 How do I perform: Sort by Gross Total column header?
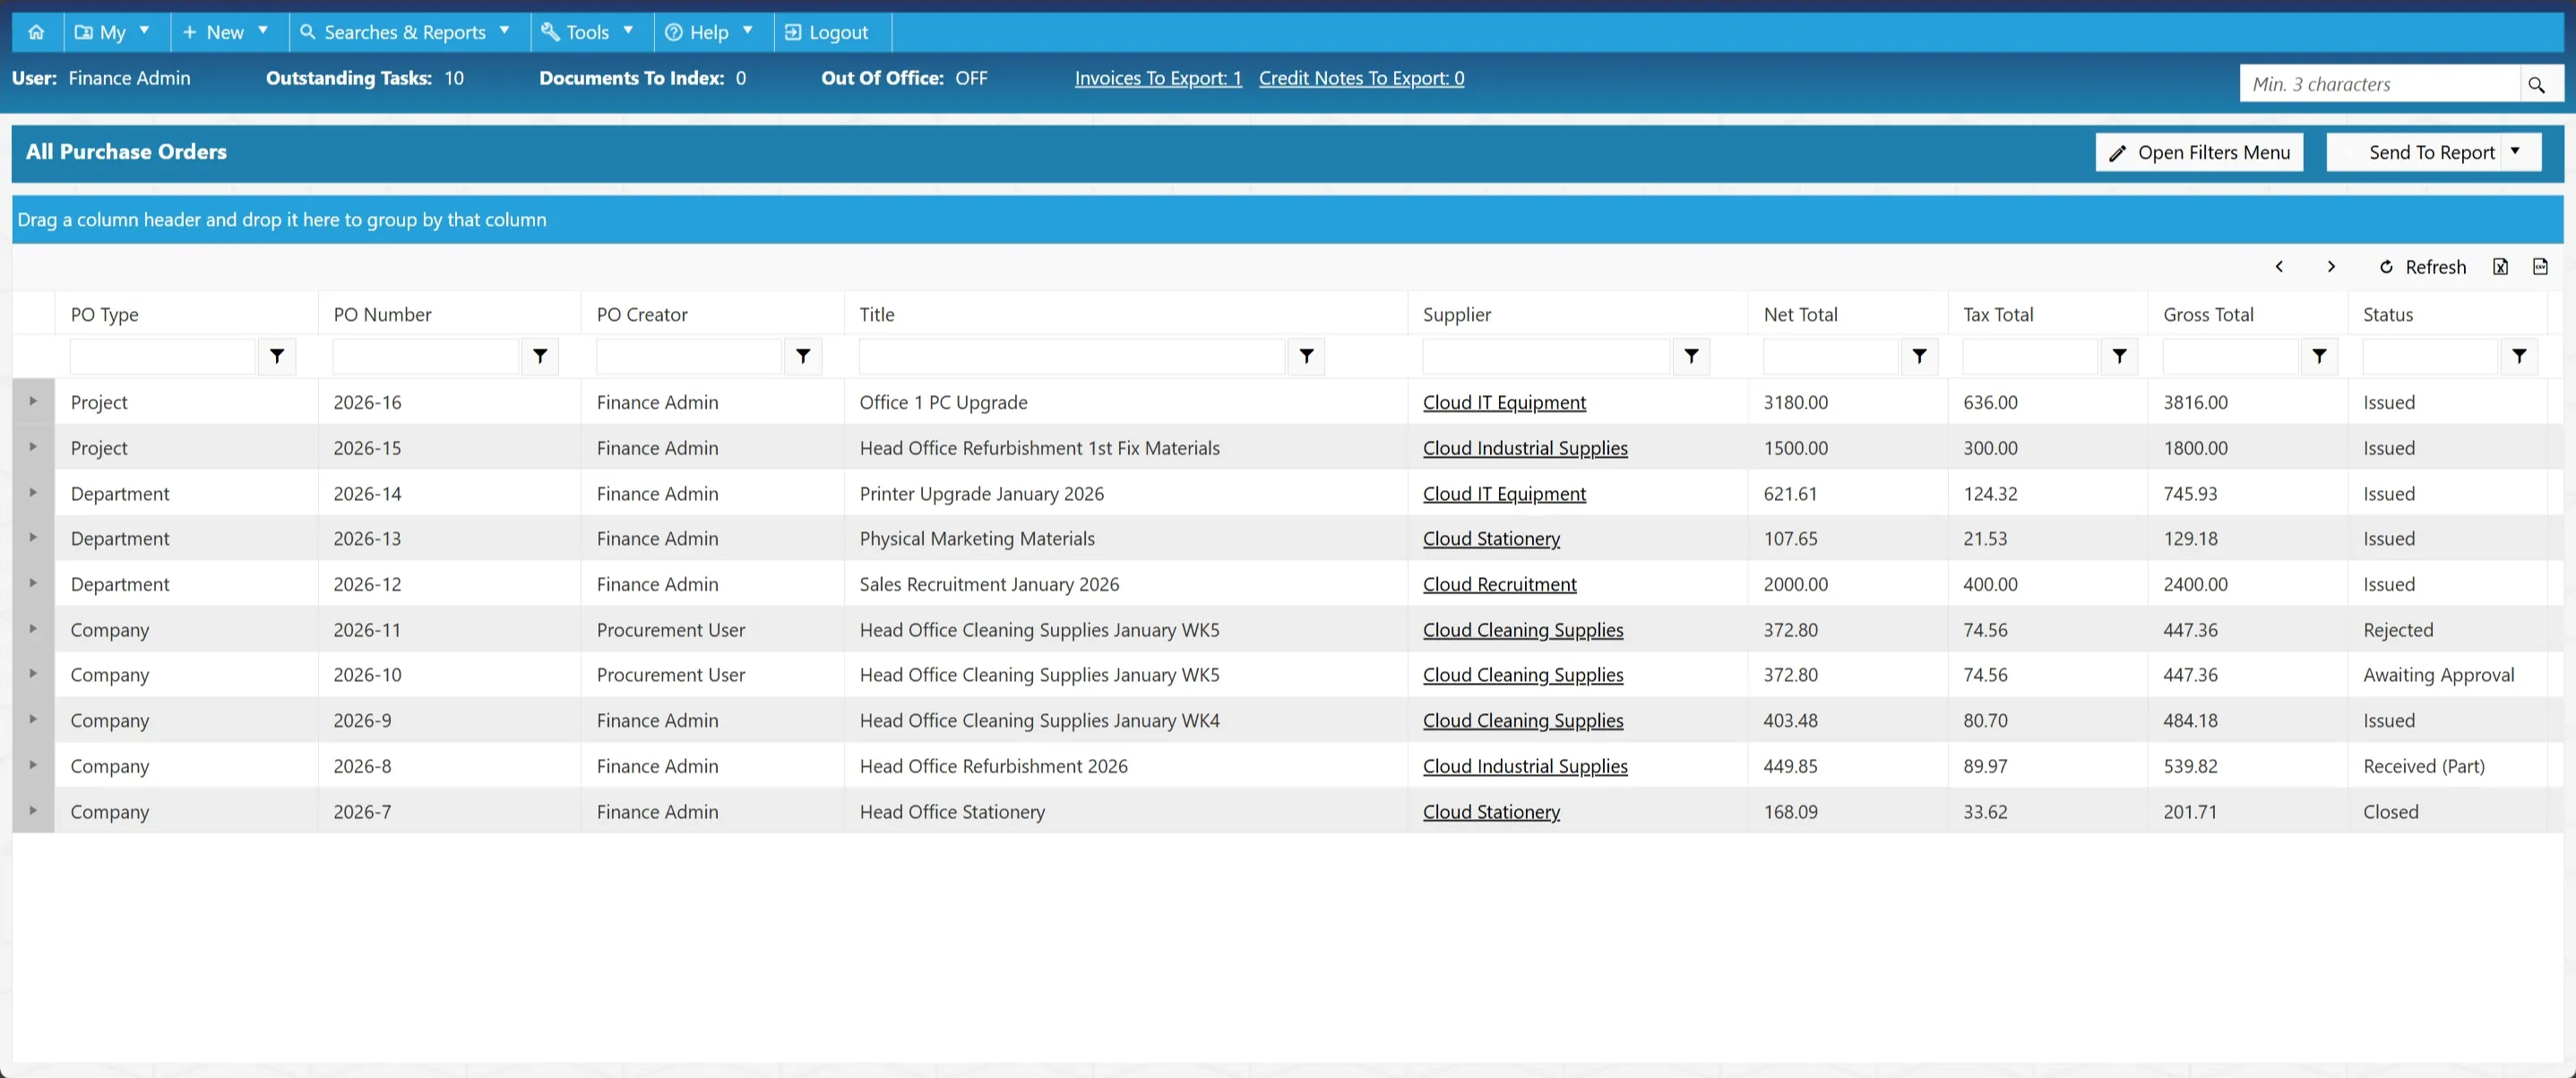(x=2208, y=314)
